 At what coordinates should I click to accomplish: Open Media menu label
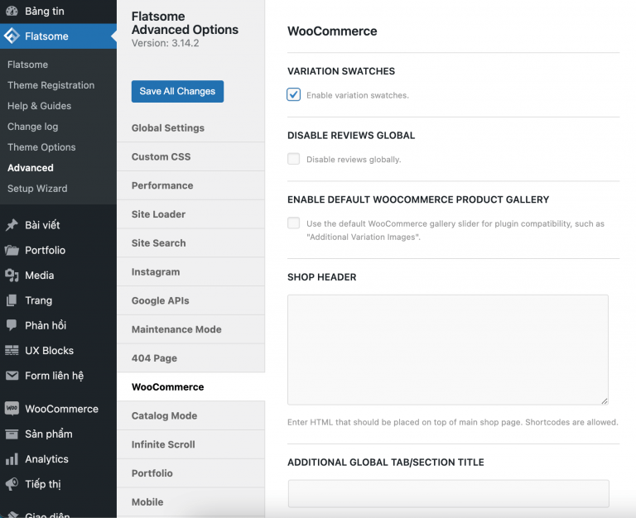pos(40,276)
